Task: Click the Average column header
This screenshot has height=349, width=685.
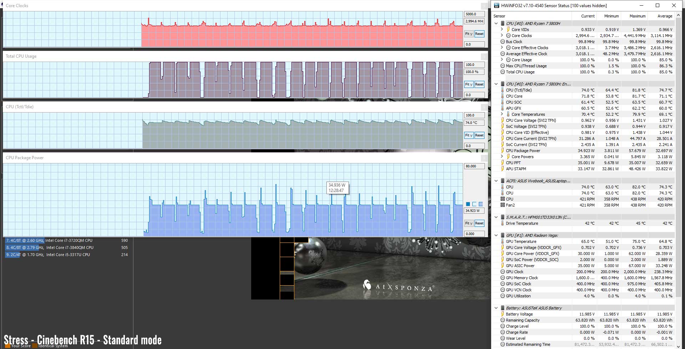Action: tap(665, 16)
